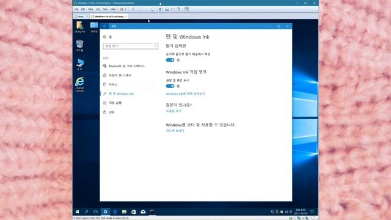This screenshot has width=391, height=220.
Task: Open the Recycle Bin desktop icon
Action: coord(79,46)
